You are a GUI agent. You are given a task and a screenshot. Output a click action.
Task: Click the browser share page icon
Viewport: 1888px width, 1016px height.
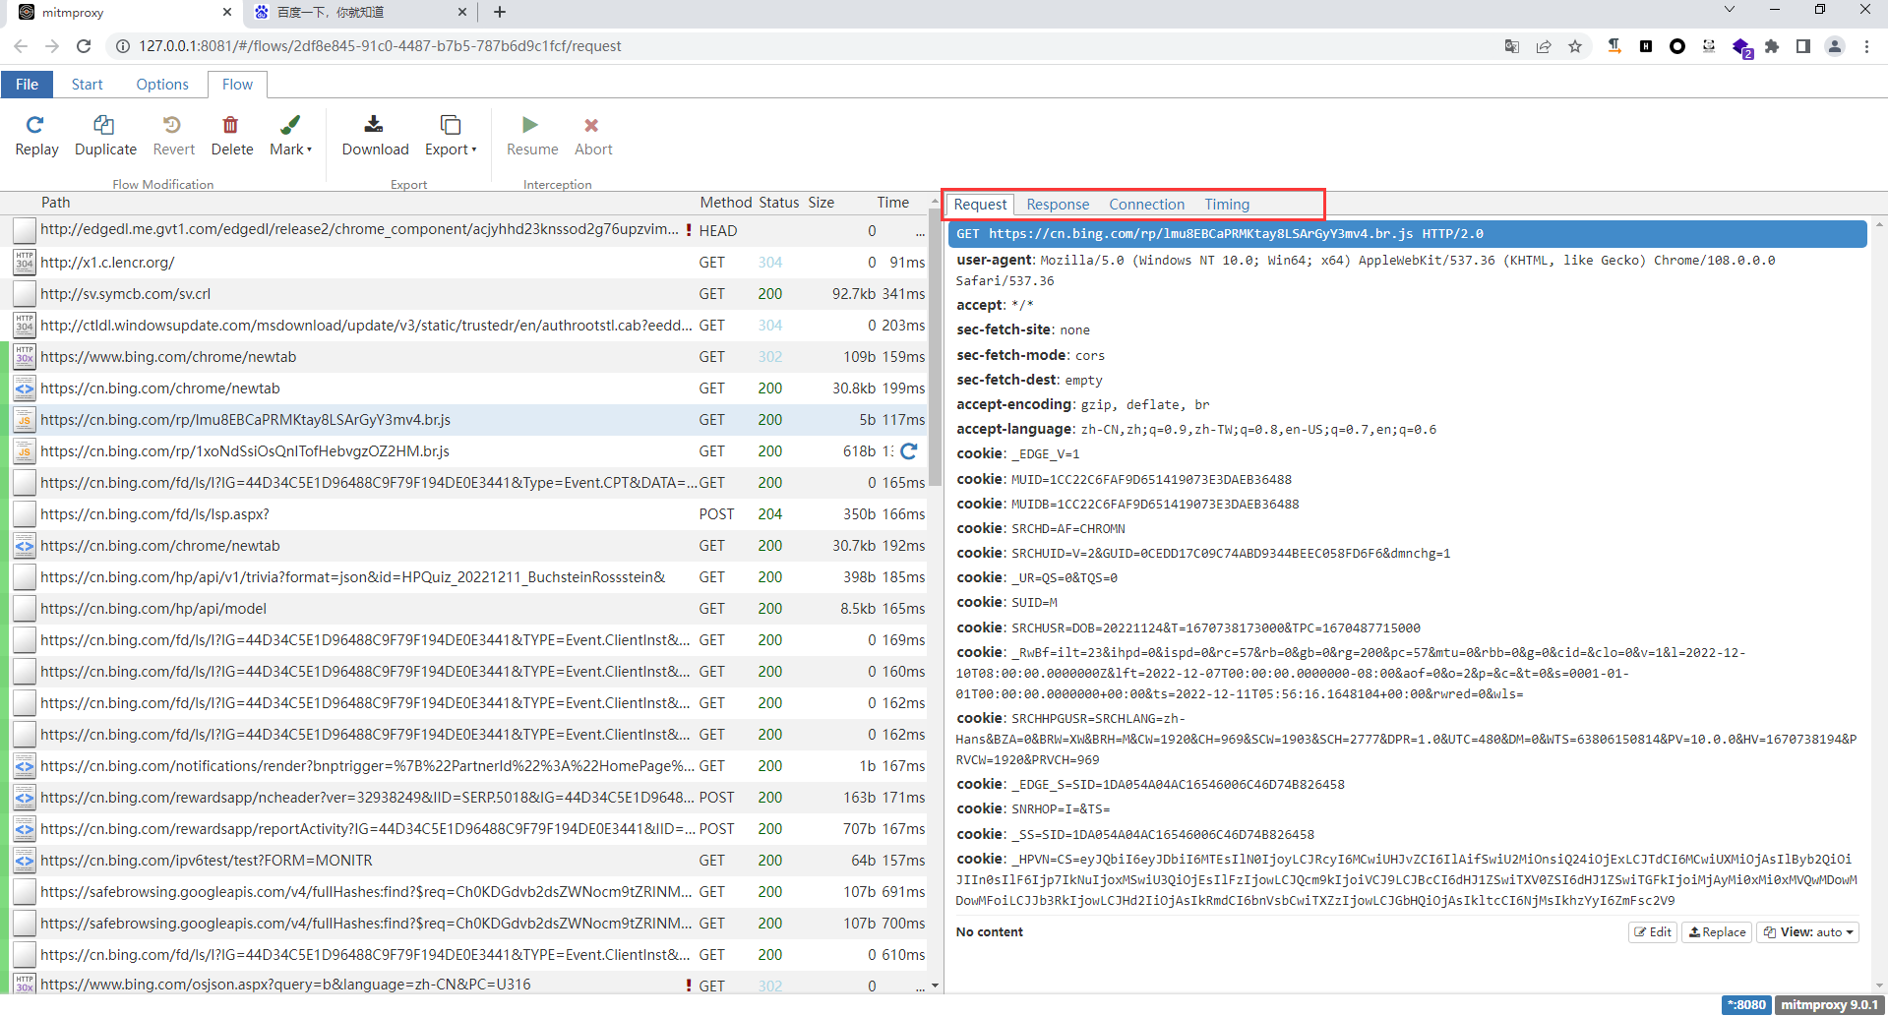1544,46
